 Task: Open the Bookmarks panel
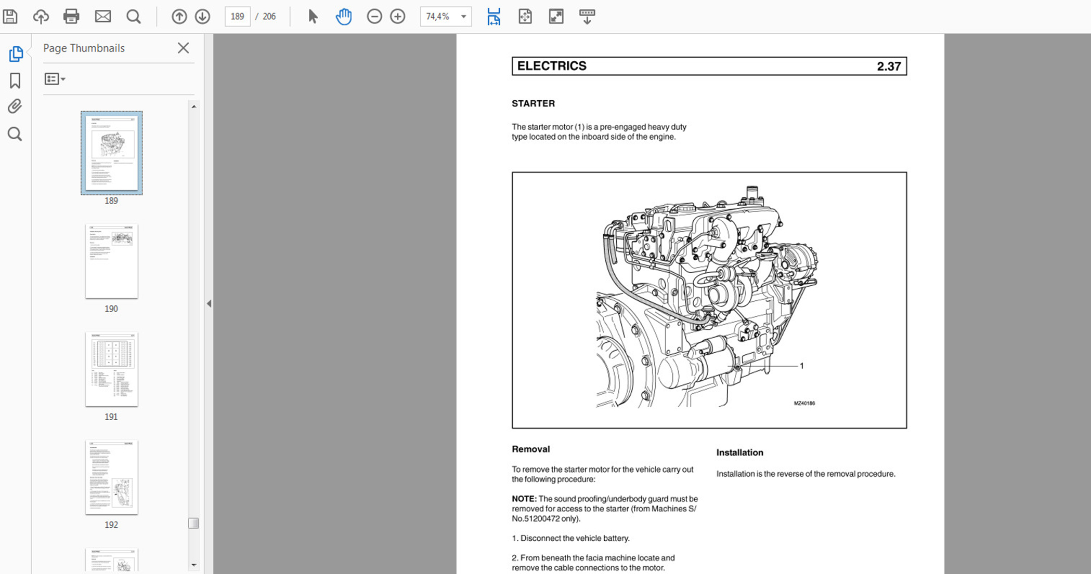(x=15, y=81)
